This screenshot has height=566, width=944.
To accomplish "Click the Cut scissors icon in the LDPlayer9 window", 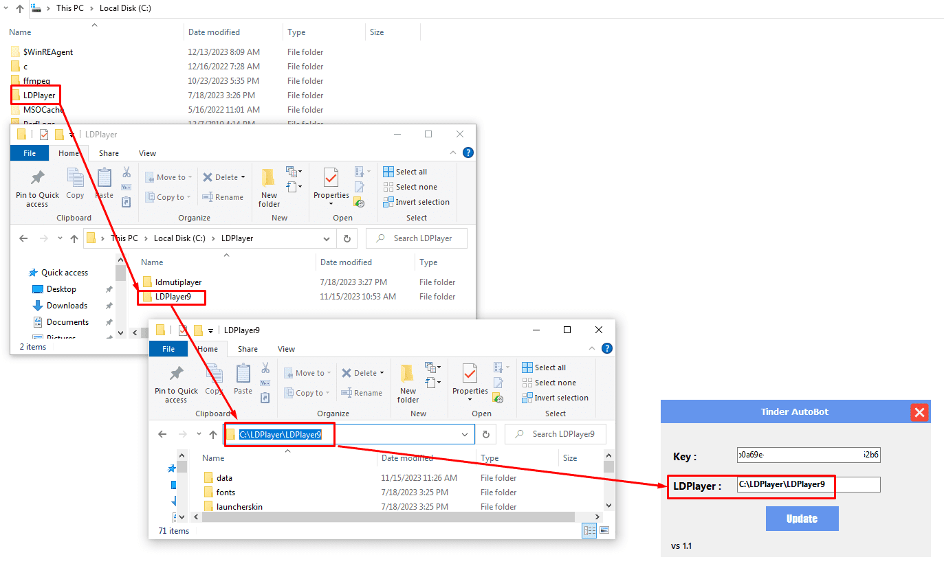I will pos(265,367).
